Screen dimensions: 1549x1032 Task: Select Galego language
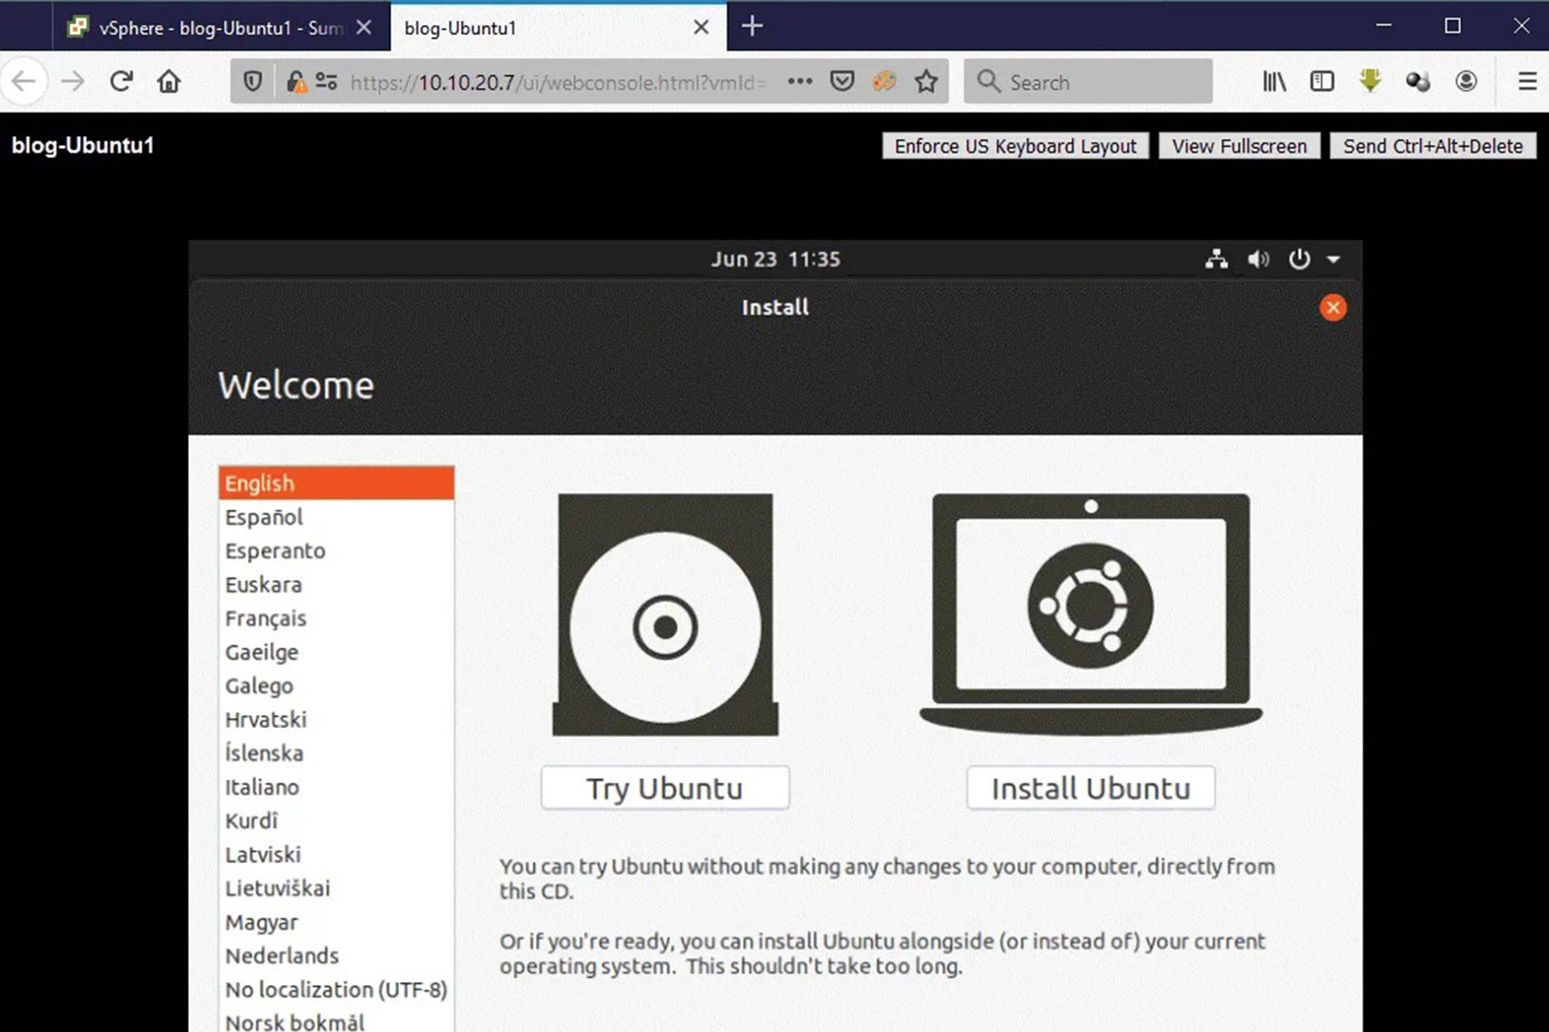(336, 685)
